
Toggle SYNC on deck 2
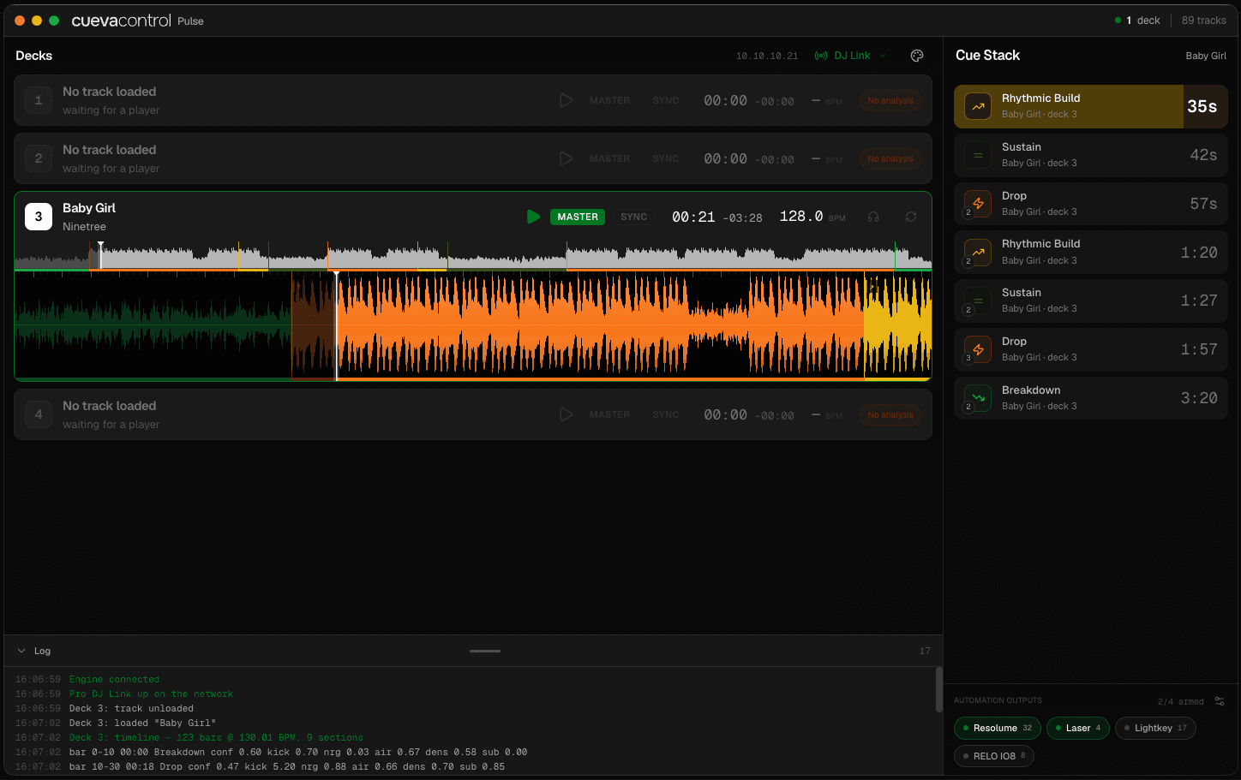click(x=666, y=158)
